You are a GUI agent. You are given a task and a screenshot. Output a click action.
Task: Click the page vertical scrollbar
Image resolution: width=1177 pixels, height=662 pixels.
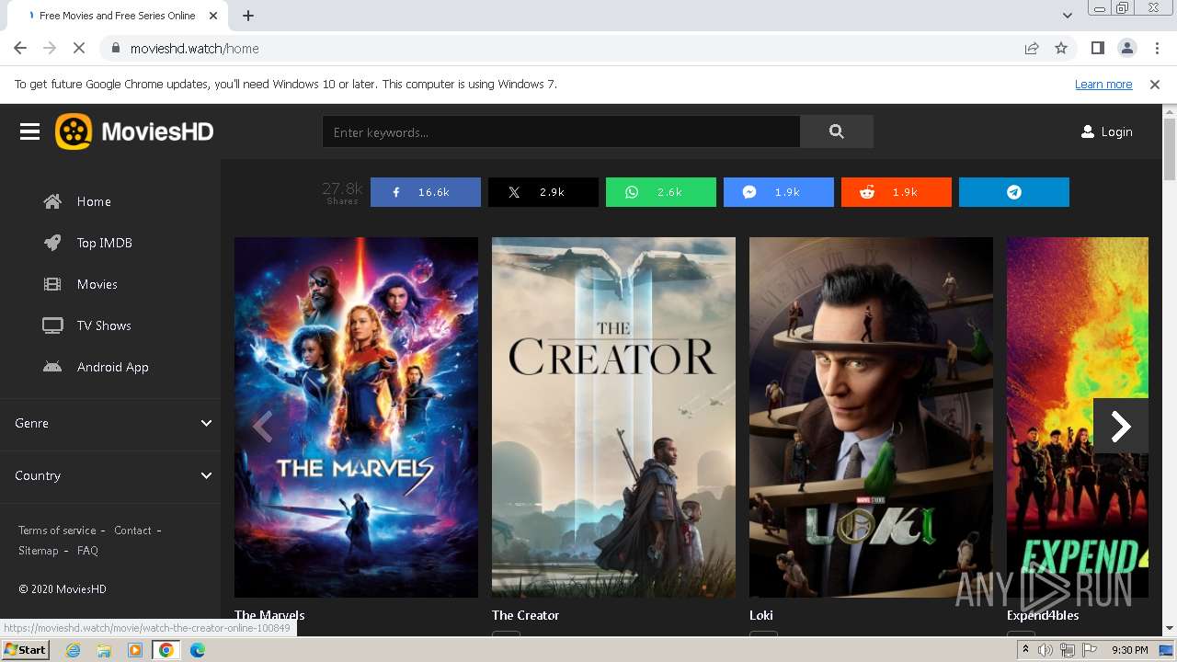point(1170,147)
